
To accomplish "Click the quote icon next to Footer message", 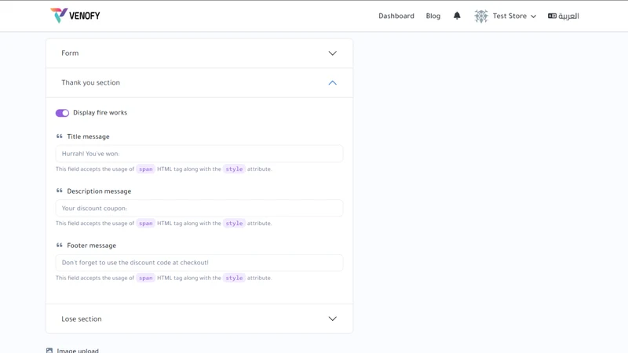I will tap(60, 246).
